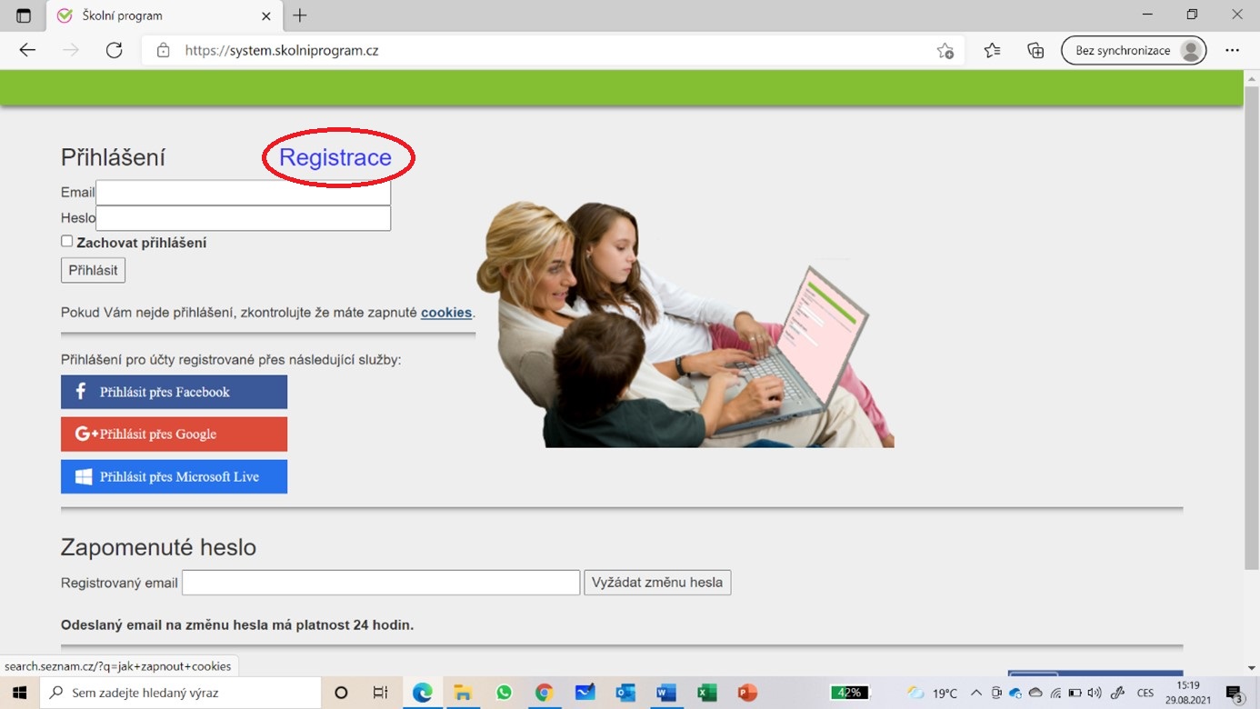
Task: Open the volume speaker tray icon
Action: [1095, 693]
